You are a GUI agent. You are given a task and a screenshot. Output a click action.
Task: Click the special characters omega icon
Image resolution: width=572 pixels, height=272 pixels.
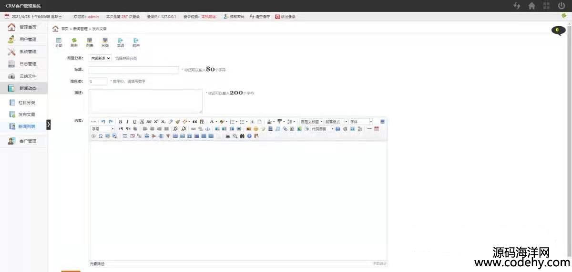point(101,136)
